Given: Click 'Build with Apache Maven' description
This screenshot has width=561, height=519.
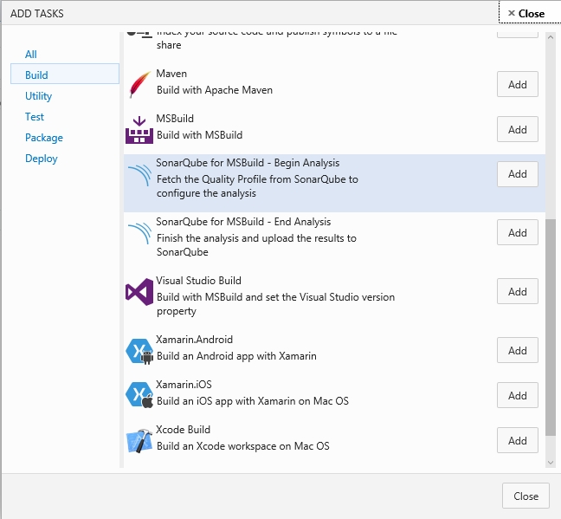Looking at the screenshot, I should (x=215, y=90).
